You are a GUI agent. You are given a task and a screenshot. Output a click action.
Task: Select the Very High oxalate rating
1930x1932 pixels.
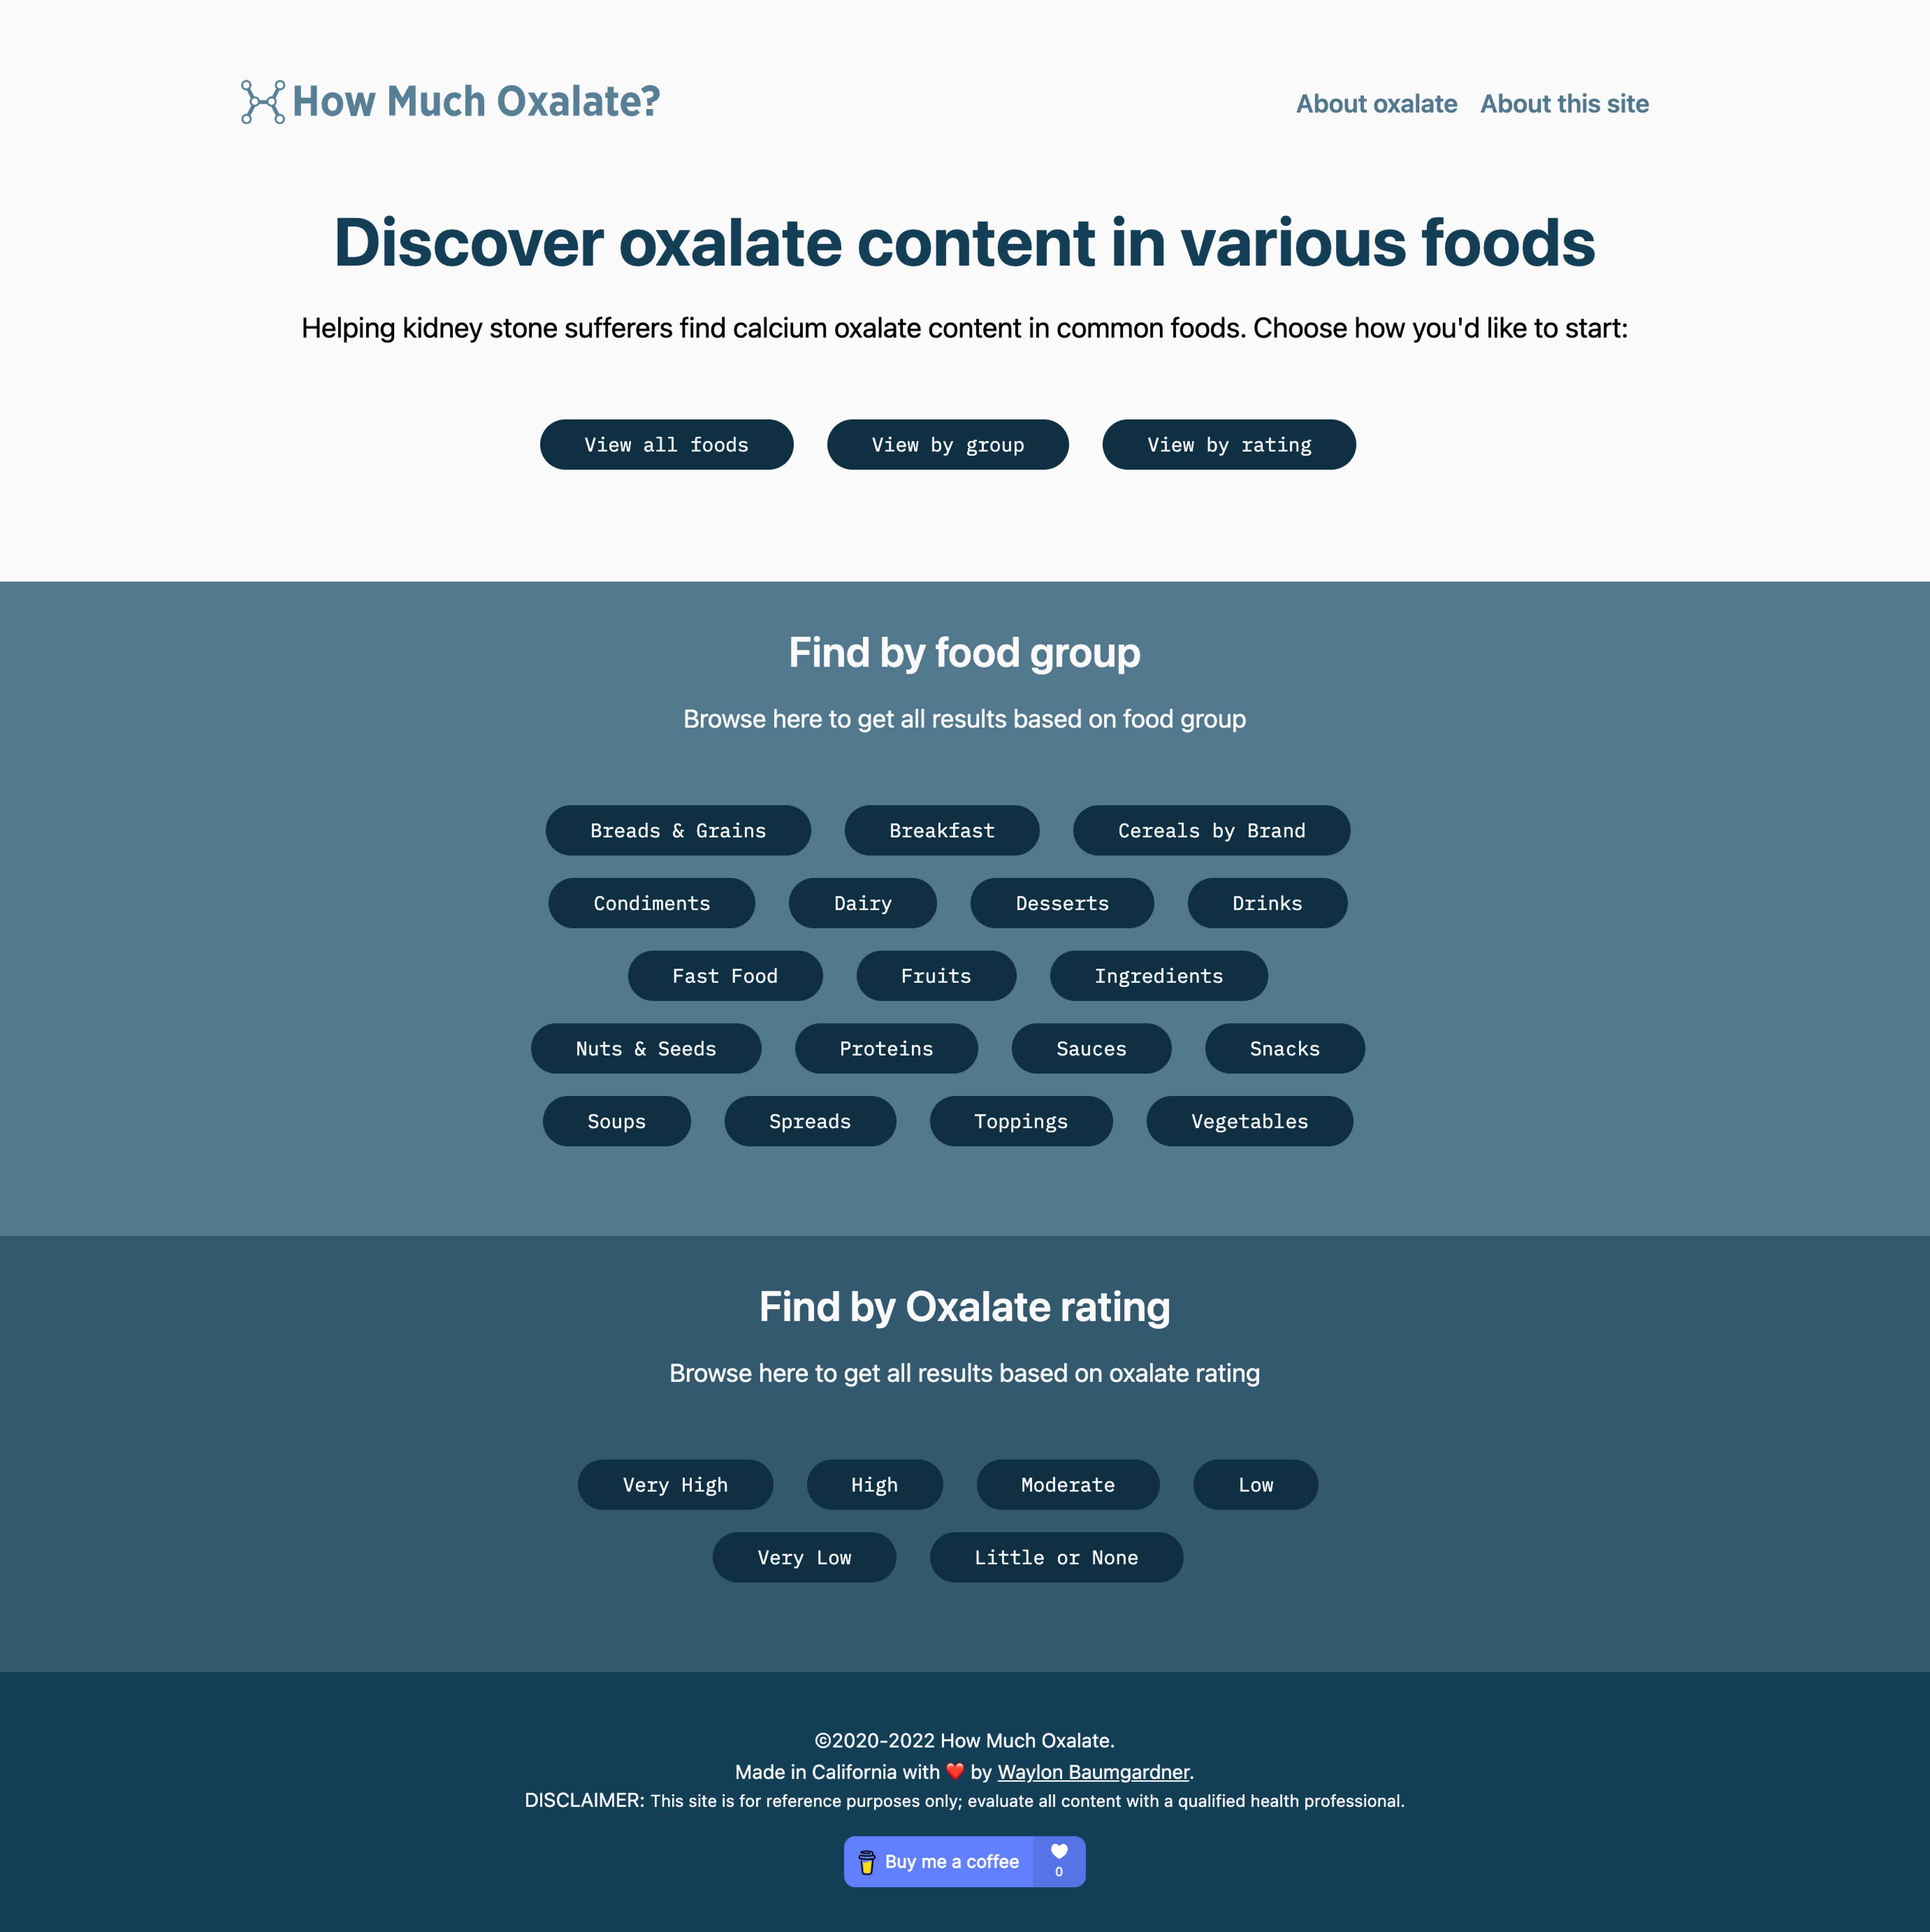675,1483
